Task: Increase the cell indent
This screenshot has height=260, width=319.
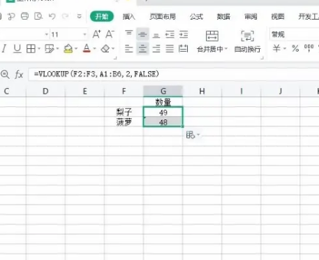Action: pos(184,34)
